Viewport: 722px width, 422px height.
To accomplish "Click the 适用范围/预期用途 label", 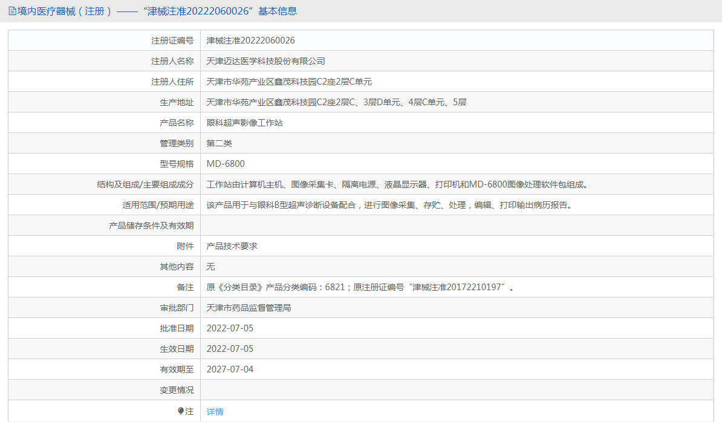I will 158,205.
